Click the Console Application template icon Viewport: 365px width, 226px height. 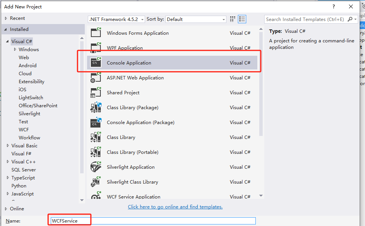click(96, 62)
